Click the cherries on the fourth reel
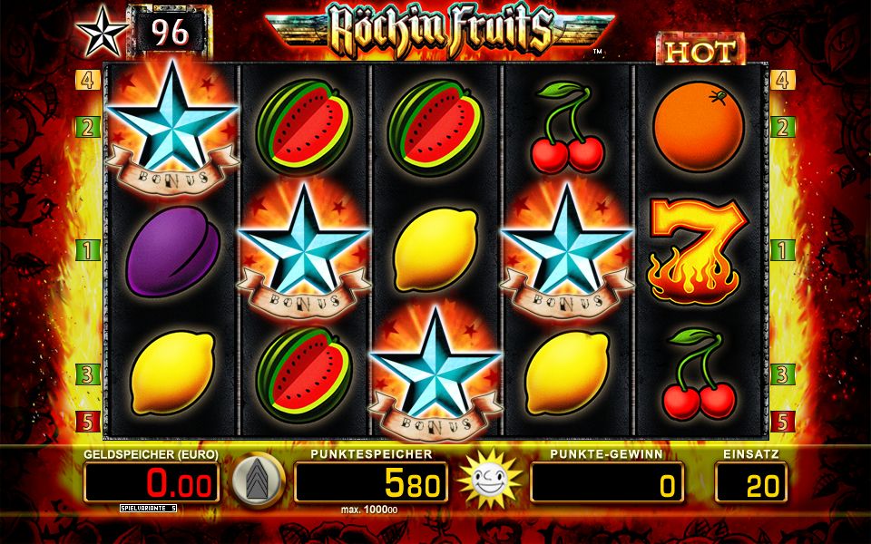The height and width of the screenshot is (544, 871). coord(566,128)
